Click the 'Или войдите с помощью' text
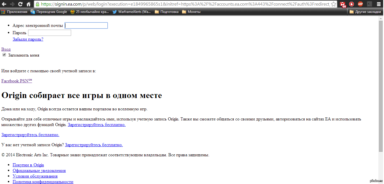 (x=49, y=71)
